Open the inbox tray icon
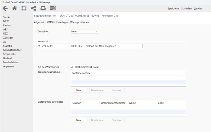 (43, 8)
